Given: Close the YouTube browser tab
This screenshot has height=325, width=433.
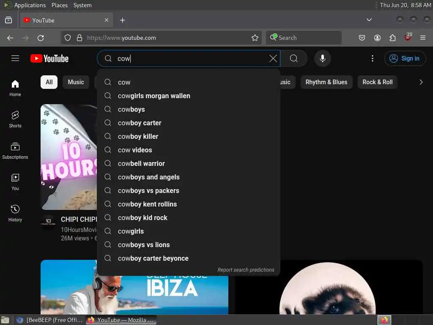Looking at the screenshot, I should coord(107,20).
